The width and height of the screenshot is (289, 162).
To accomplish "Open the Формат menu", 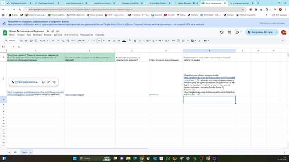I will click(x=48, y=35).
